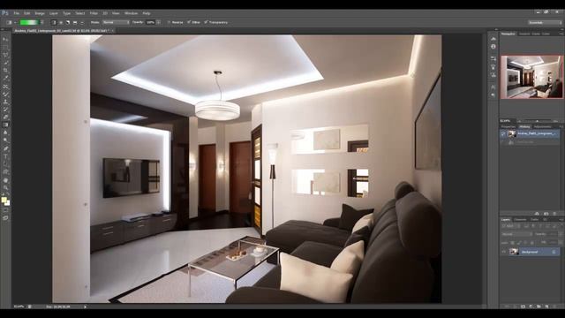Select the Hand tool
This screenshot has height=318, width=565.
[x=5, y=180]
